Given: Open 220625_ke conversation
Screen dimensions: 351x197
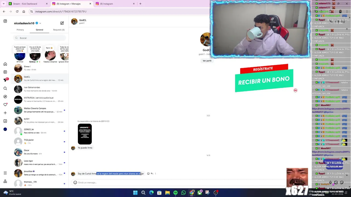Looking at the screenshot, I should point(39,131).
